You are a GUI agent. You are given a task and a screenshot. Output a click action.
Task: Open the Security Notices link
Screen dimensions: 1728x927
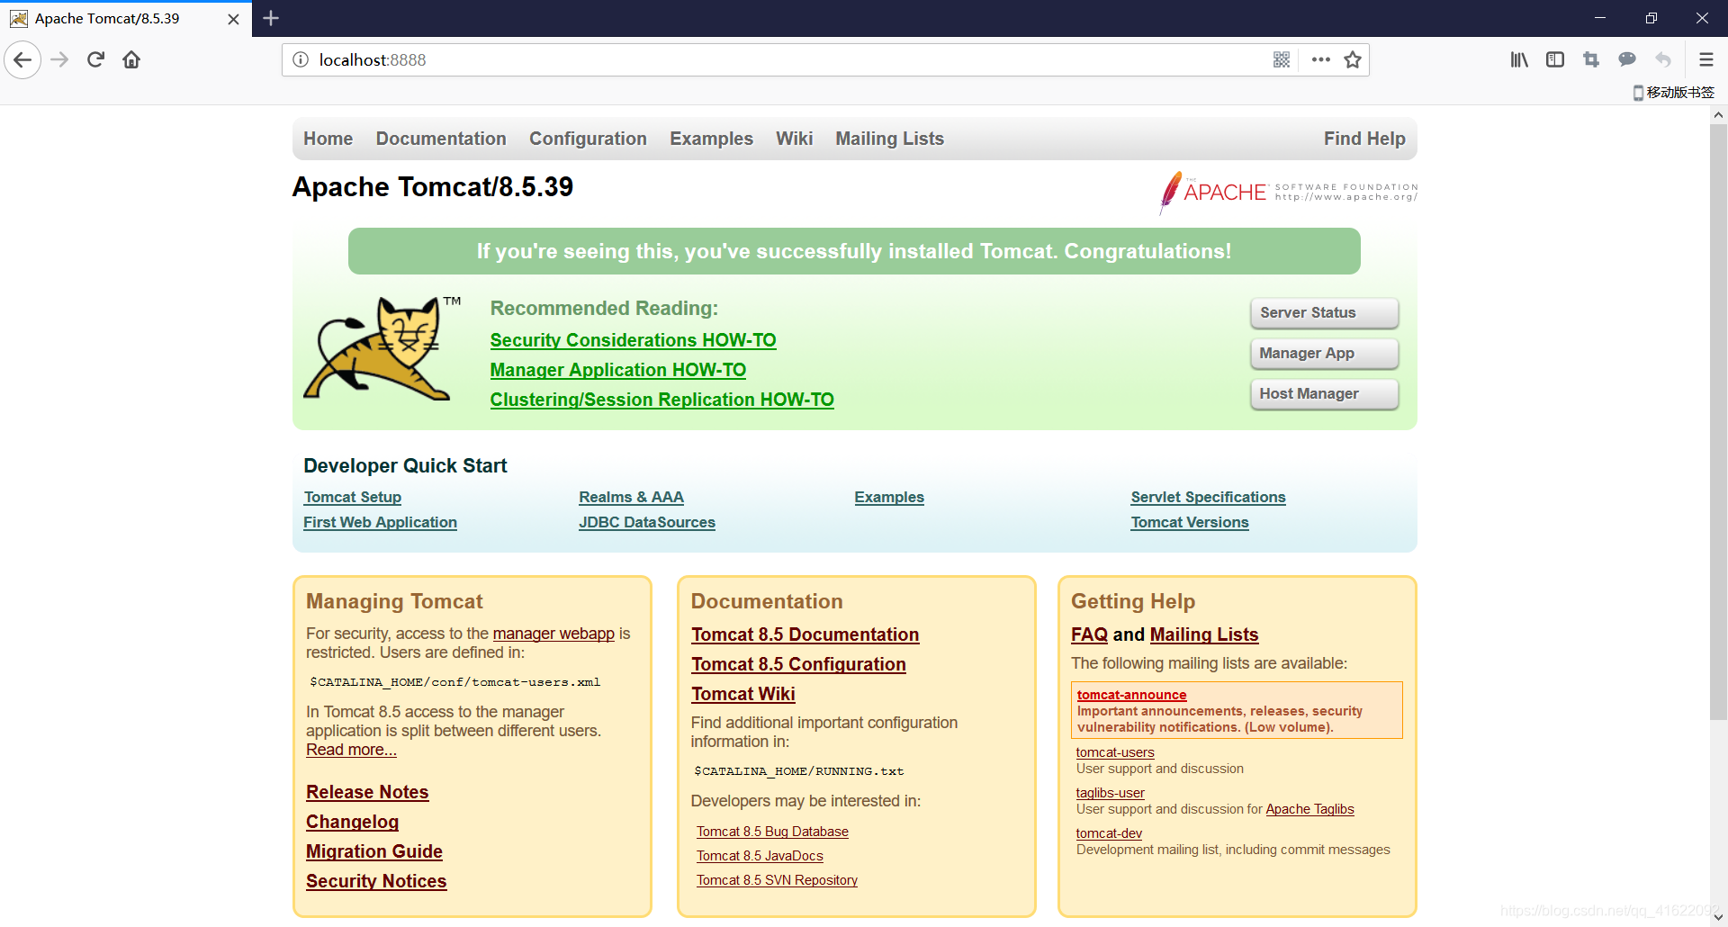tap(376, 881)
